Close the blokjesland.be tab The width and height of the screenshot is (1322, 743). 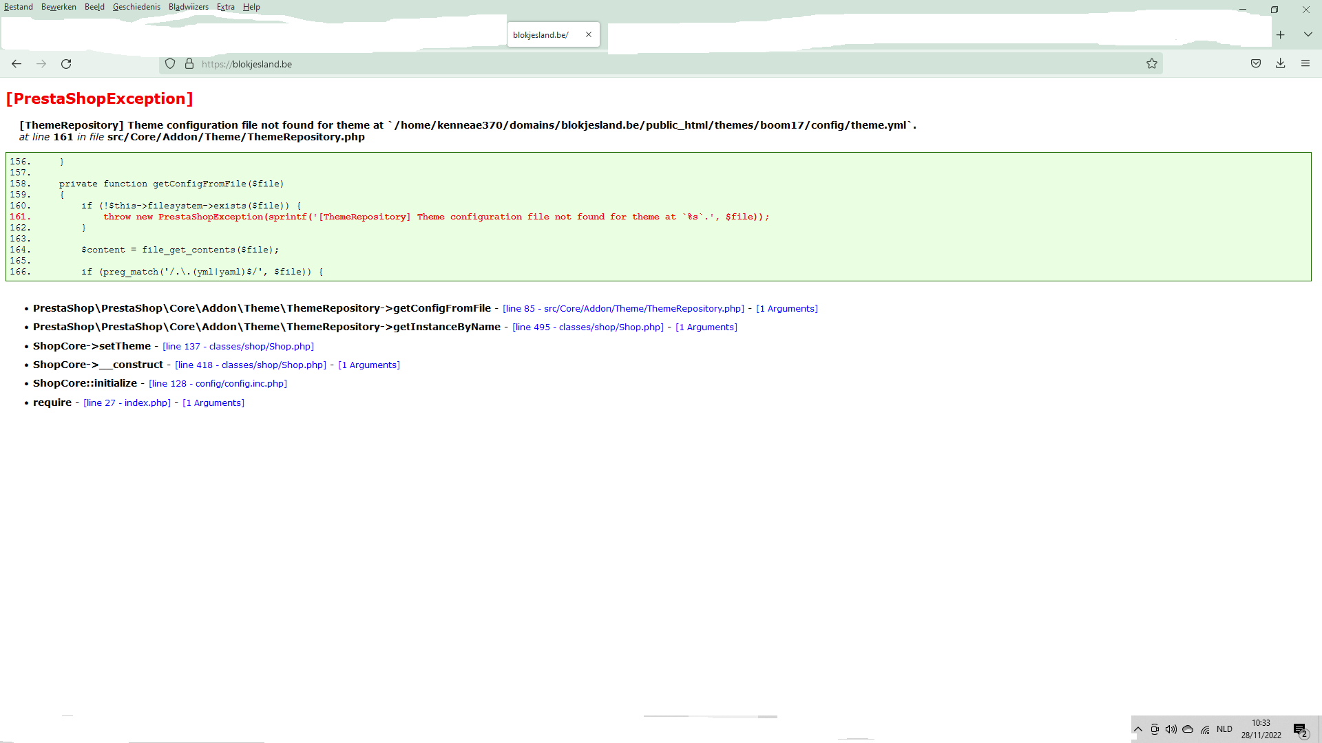point(589,35)
